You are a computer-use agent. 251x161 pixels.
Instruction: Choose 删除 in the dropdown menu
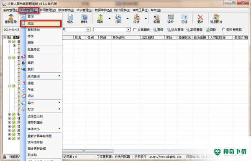pyautogui.click(x=41, y=42)
